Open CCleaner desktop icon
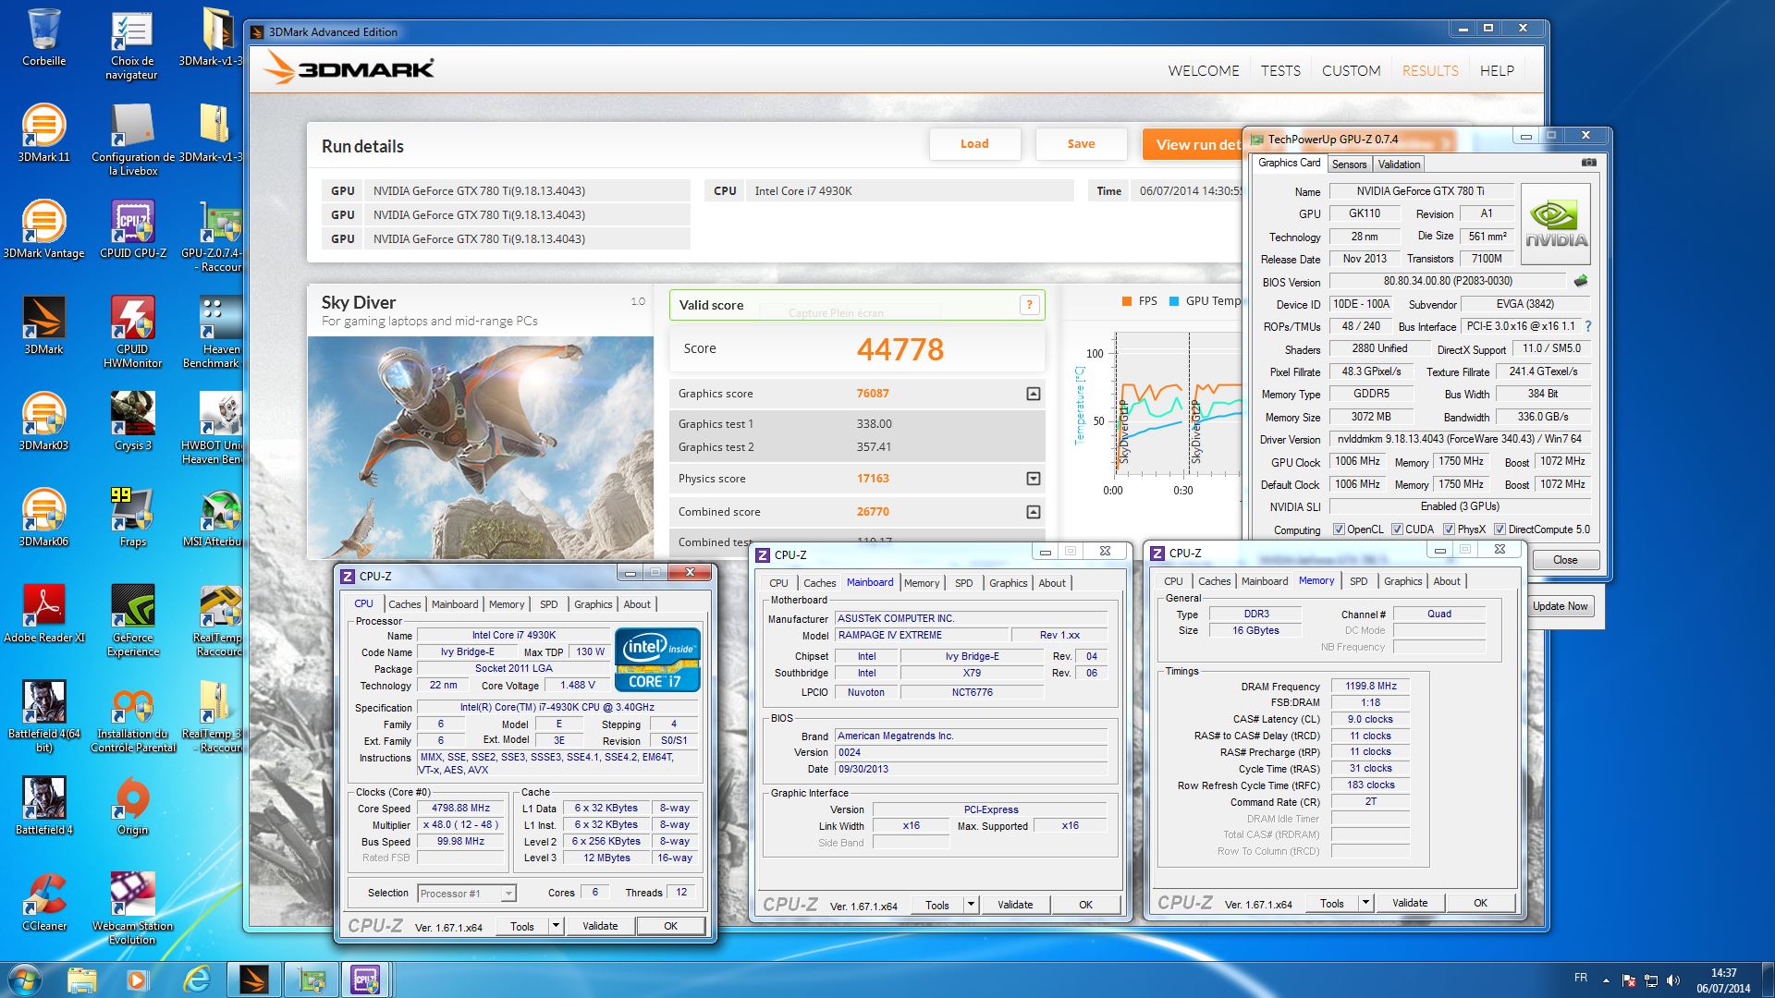1775x998 pixels. [x=43, y=902]
